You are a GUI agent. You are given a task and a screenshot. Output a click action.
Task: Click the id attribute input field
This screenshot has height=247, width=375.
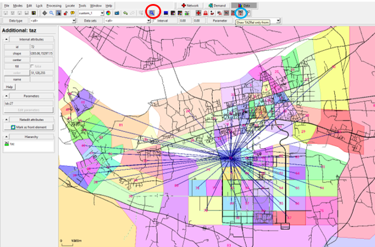click(x=41, y=46)
